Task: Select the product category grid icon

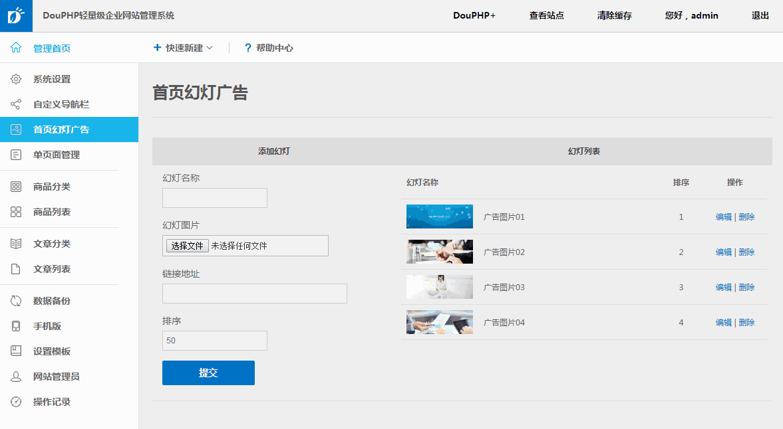Action: click(16, 187)
